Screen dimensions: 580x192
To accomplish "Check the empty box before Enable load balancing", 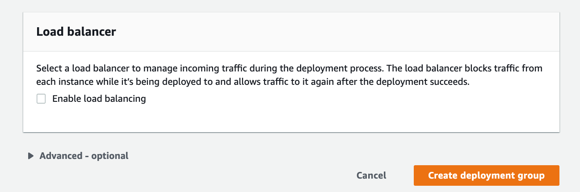I will 41,99.
